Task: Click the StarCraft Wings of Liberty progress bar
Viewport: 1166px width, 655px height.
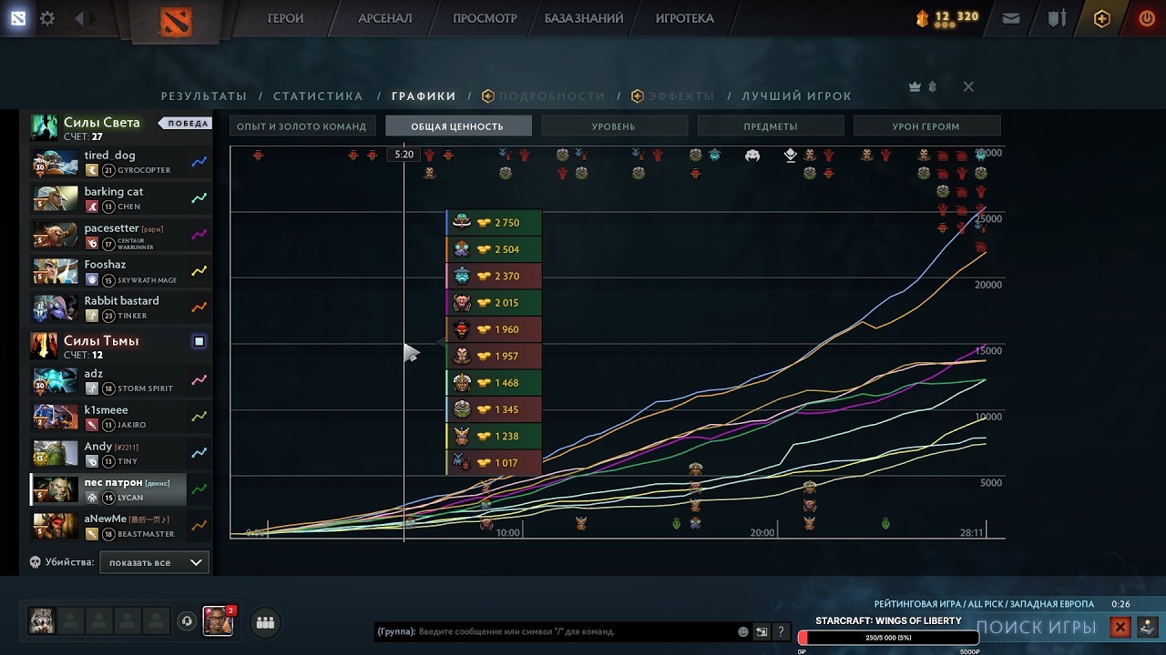Action: click(x=888, y=638)
